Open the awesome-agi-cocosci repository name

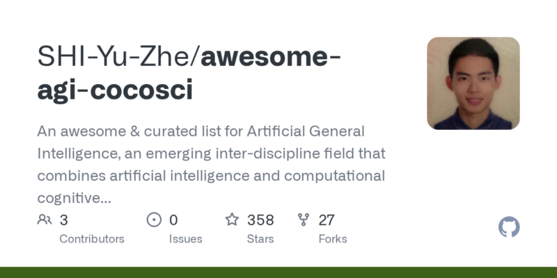[188, 73]
